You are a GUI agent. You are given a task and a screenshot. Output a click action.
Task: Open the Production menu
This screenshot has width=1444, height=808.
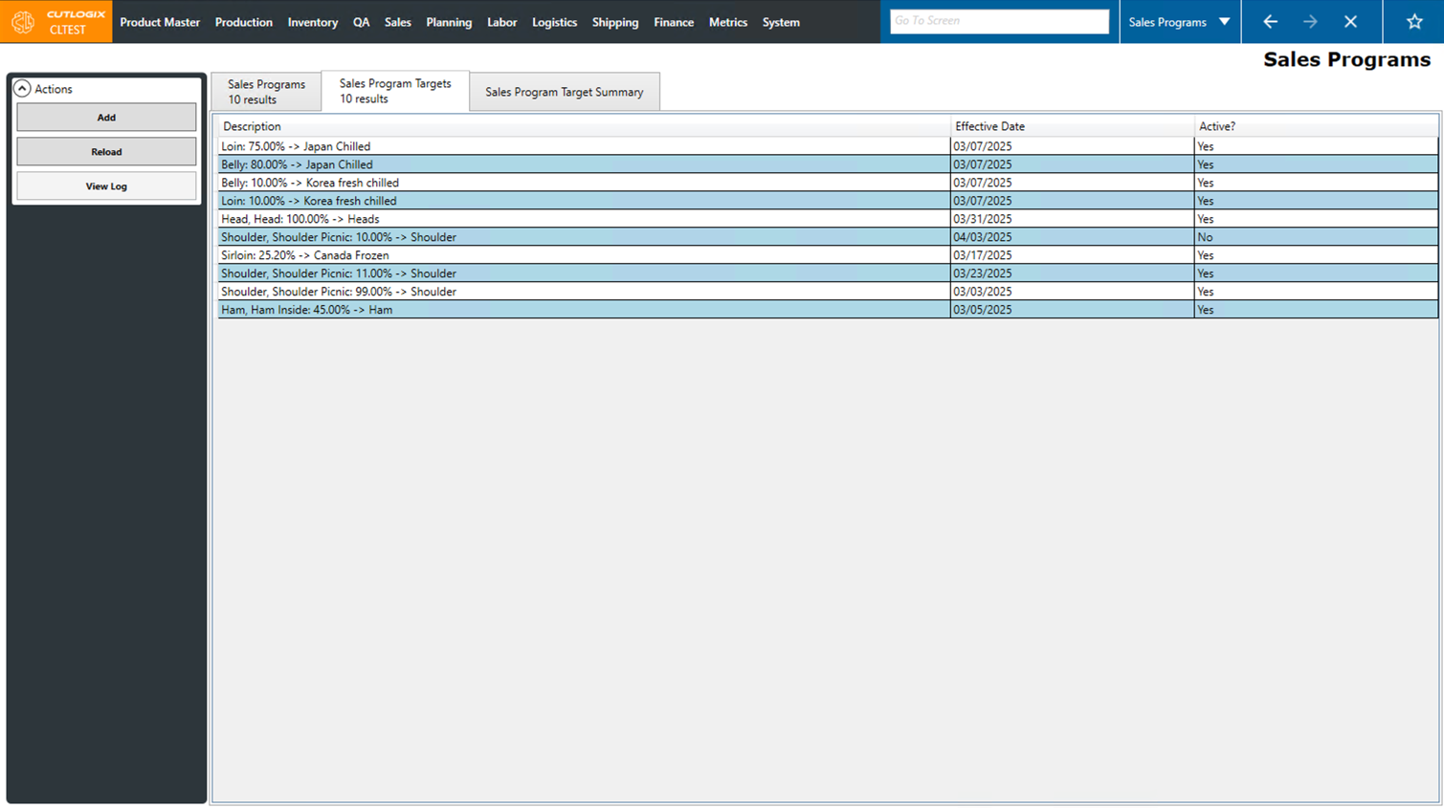244,22
